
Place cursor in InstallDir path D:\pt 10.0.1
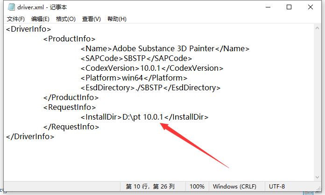[x=142, y=117]
